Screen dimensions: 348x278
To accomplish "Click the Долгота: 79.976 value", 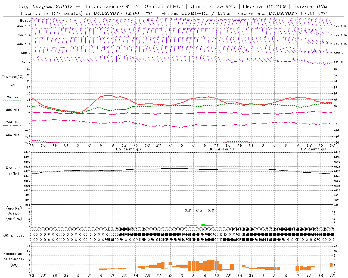I will [x=213, y=7].
